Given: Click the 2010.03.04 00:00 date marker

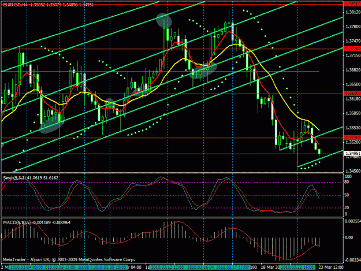Looking at the screenshot, I should click(x=27, y=268).
